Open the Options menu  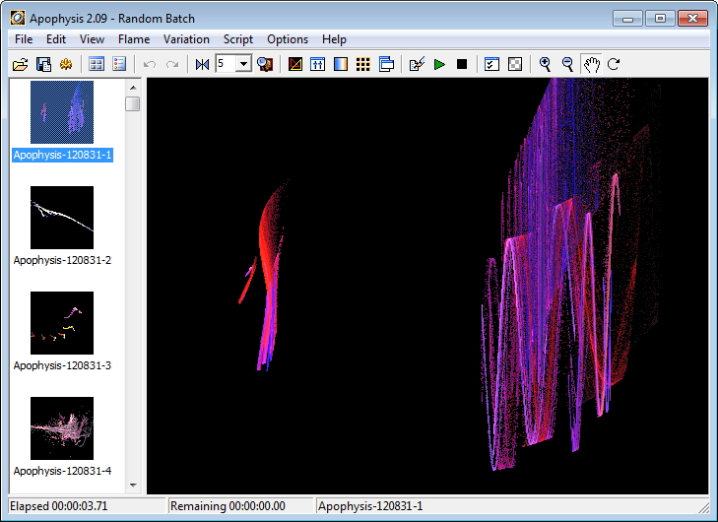pyautogui.click(x=288, y=39)
